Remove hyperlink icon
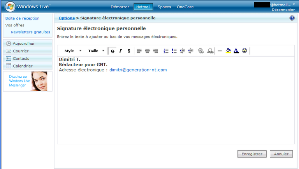The height and width of the screenshot is (169, 299). click(x=210, y=51)
